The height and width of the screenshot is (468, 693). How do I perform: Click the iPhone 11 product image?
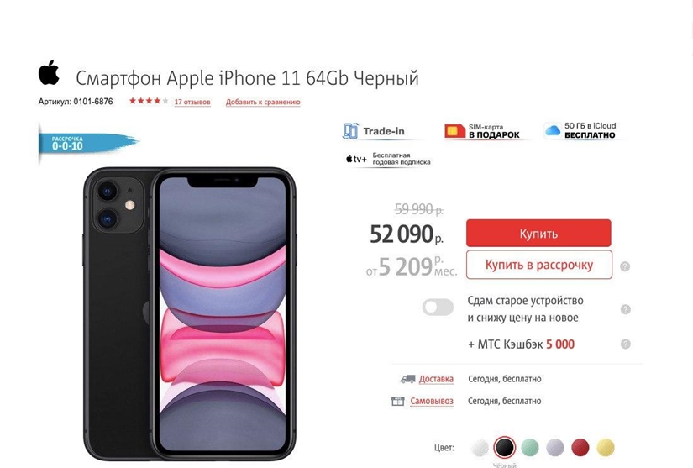pyautogui.click(x=190, y=313)
